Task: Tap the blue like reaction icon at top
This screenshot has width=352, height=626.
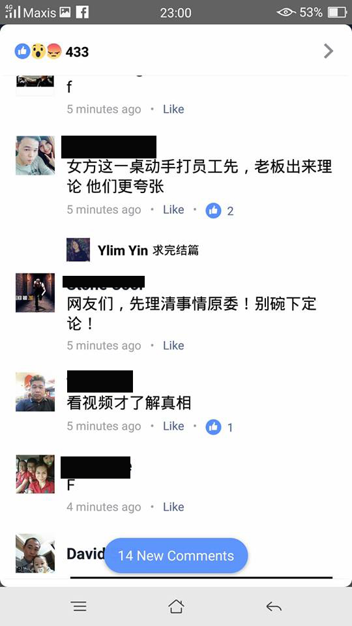Action: coord(22,52)
